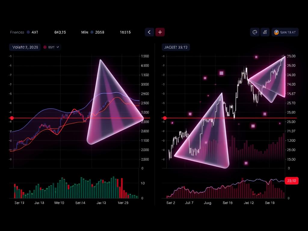Click the Ver 29 date label
The width and height of the screenshot is (308, 231).
tap(123, 203)
